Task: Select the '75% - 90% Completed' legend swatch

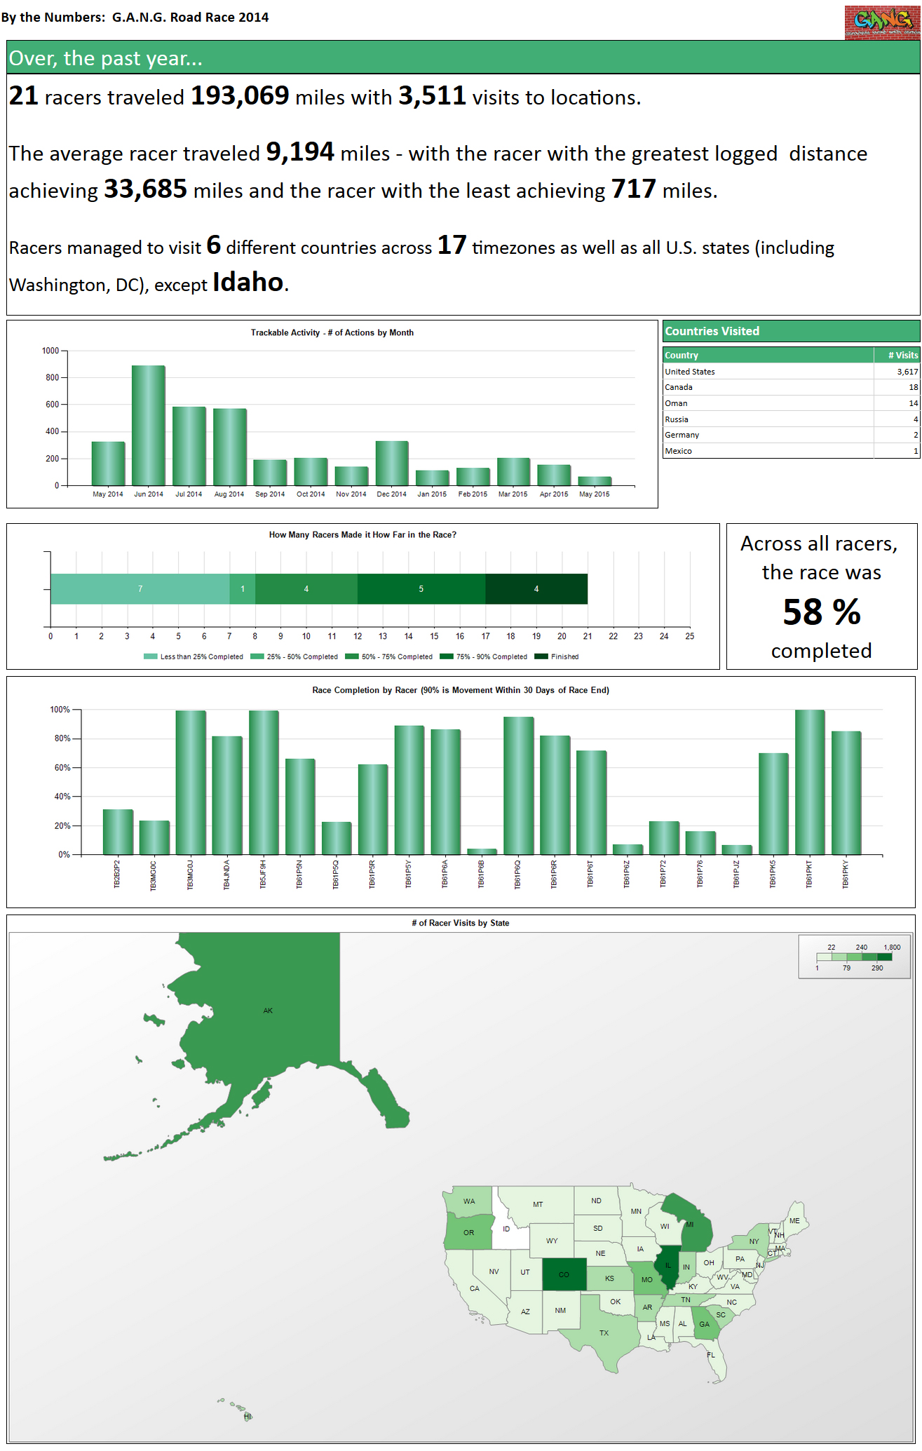Action: tap(446, 657)
